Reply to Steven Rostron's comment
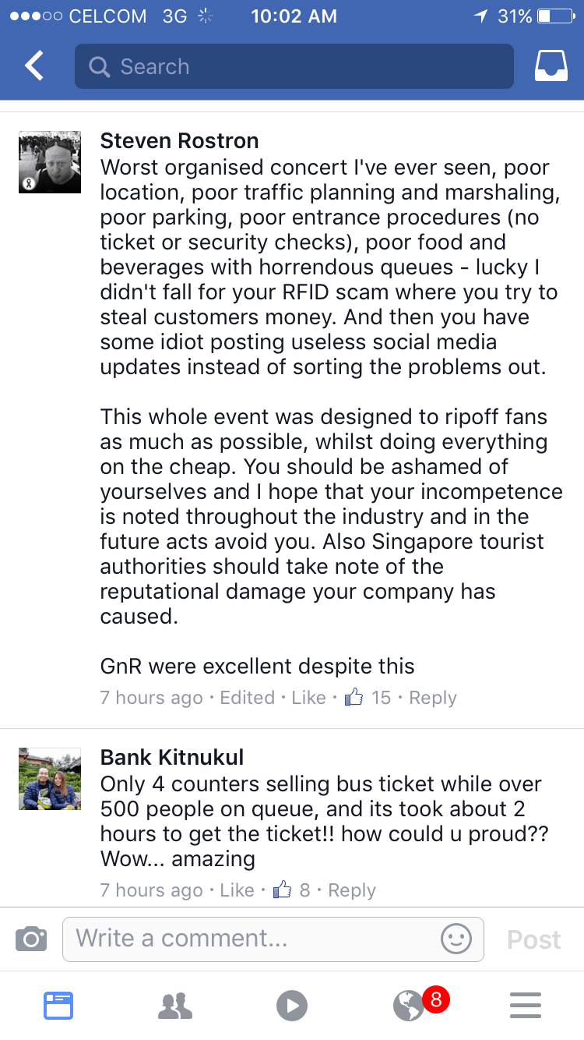 (433, 698)
